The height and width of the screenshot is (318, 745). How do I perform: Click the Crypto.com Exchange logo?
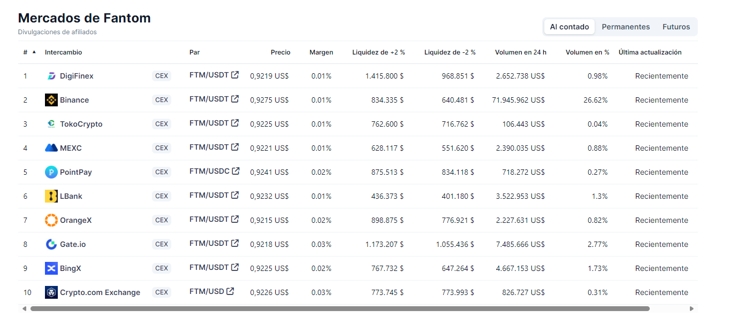(x=51, y=292)
